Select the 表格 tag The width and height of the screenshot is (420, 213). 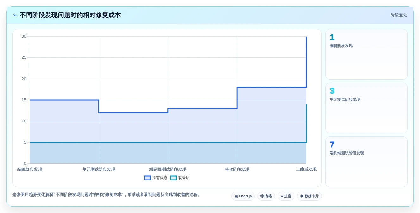click(x=266, y=196)
